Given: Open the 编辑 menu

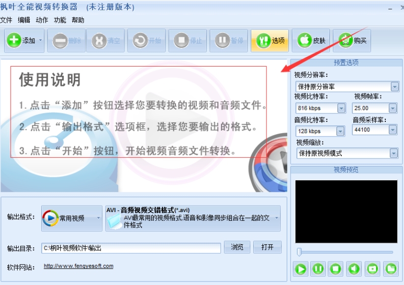Looking at the screenshot, I should pos(24,20).
